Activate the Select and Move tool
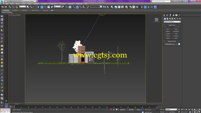Image resolution: width=201 pixels, height=113 pixels. pos(42,7)
